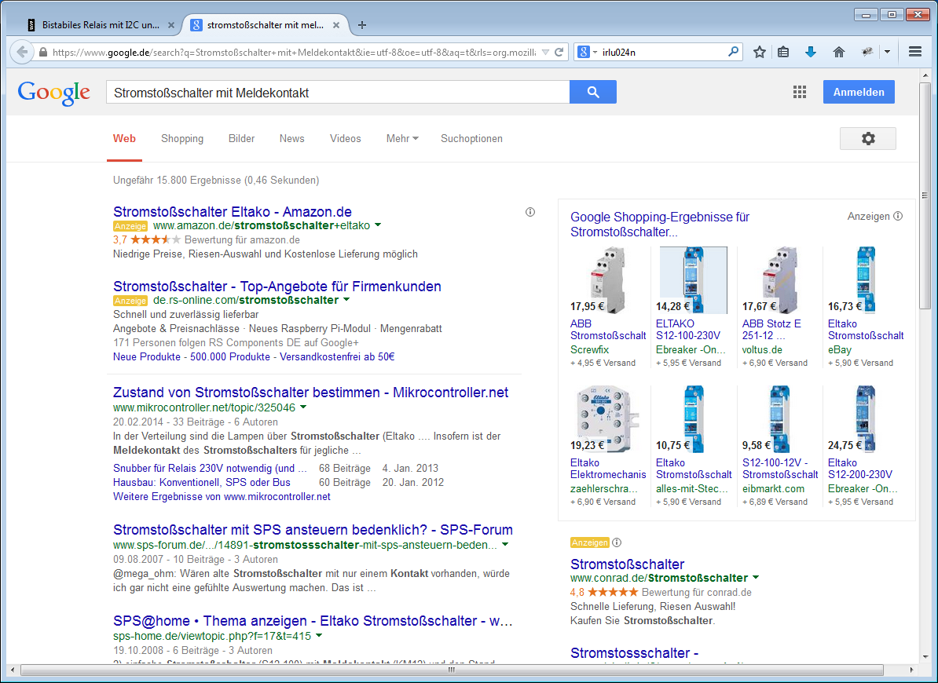Switch to News results
The width and height of the screenshot is (938, 683).
click(x=291, y=139)
